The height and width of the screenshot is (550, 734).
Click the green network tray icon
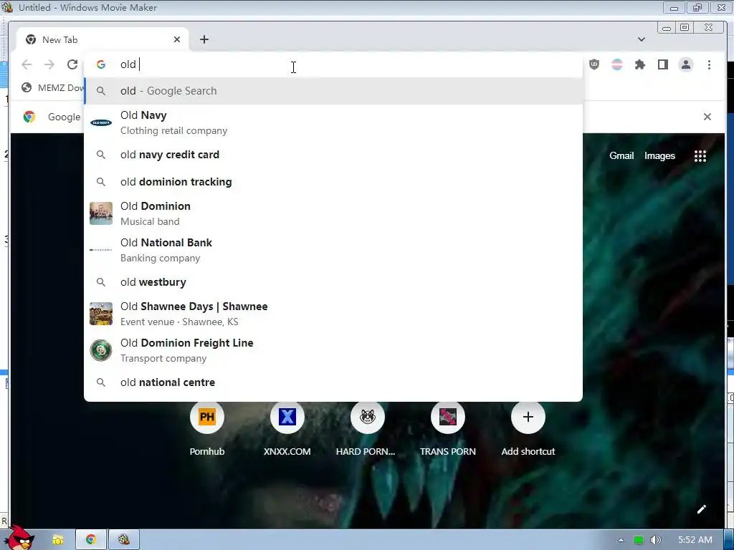[x=639, y=540]
